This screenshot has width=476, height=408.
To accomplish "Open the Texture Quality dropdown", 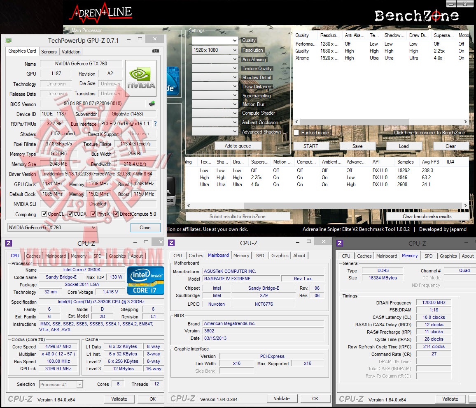I will pos(215,68).
